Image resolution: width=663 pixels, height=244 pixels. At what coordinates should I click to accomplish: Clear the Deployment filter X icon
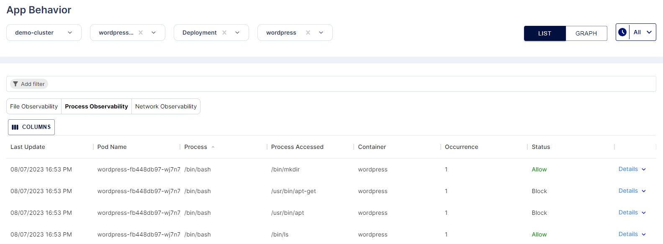click(x=224, y=33)
